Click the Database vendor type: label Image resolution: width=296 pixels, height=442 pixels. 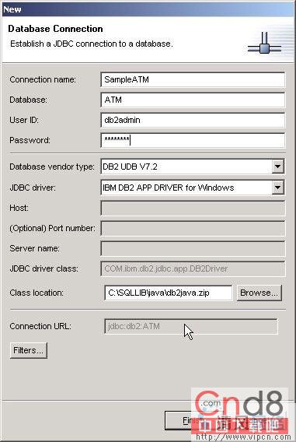tap(52, 167)
